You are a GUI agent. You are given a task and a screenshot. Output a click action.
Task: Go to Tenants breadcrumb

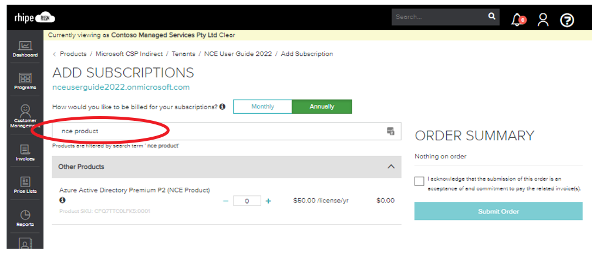(183, 54)
